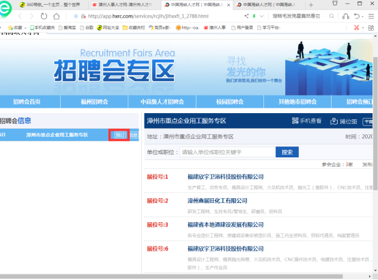The image size is (378, 280).
Task: Click the lock icon beside the URL
Action: [83, 16]
